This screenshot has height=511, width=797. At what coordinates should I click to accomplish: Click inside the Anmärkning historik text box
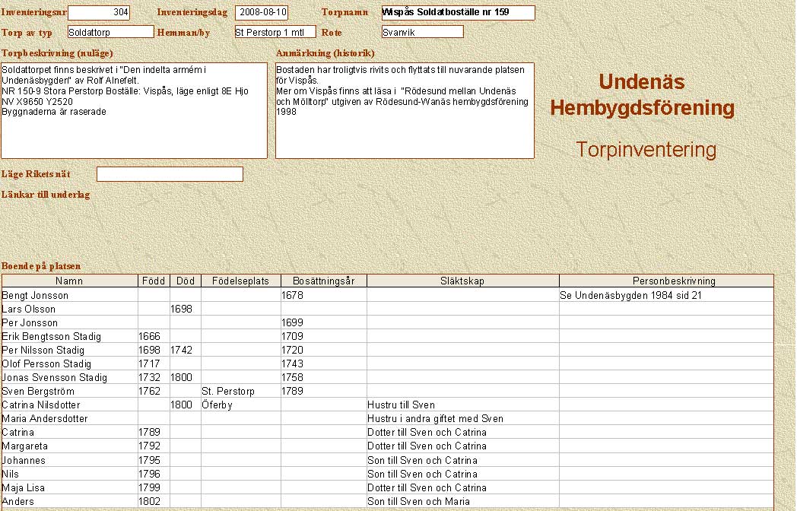click(405, 110)
